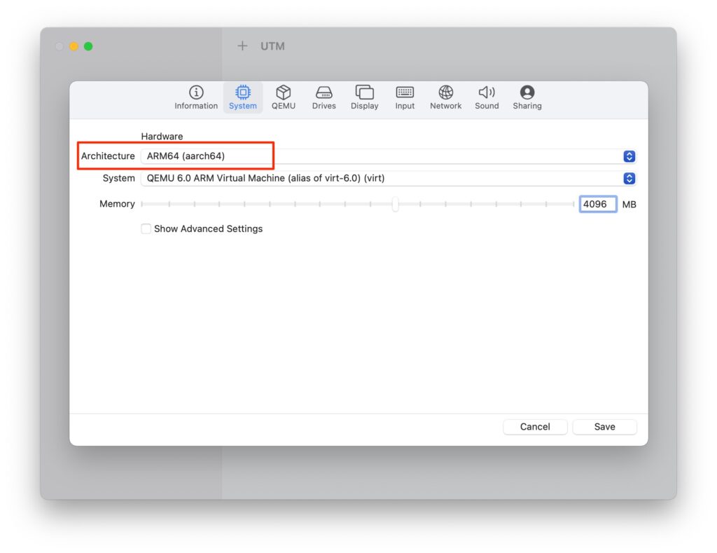
Task: Open the Architecture dropdown arrows
Action: click(x=629, y=156)
